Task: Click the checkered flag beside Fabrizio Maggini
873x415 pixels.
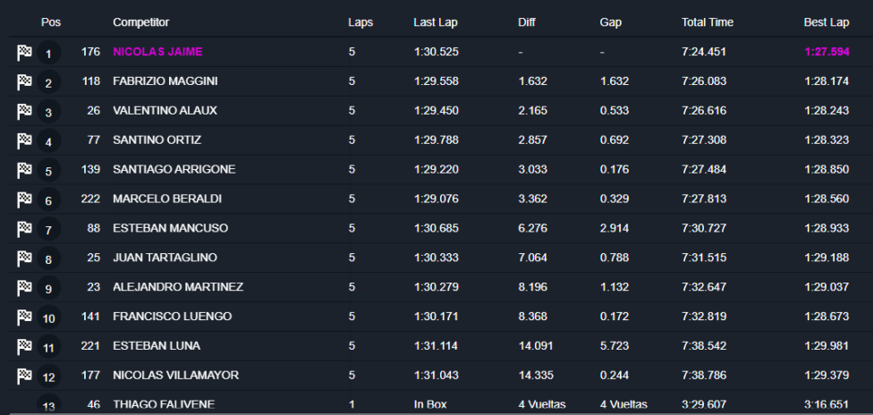Action: [24, 82]
